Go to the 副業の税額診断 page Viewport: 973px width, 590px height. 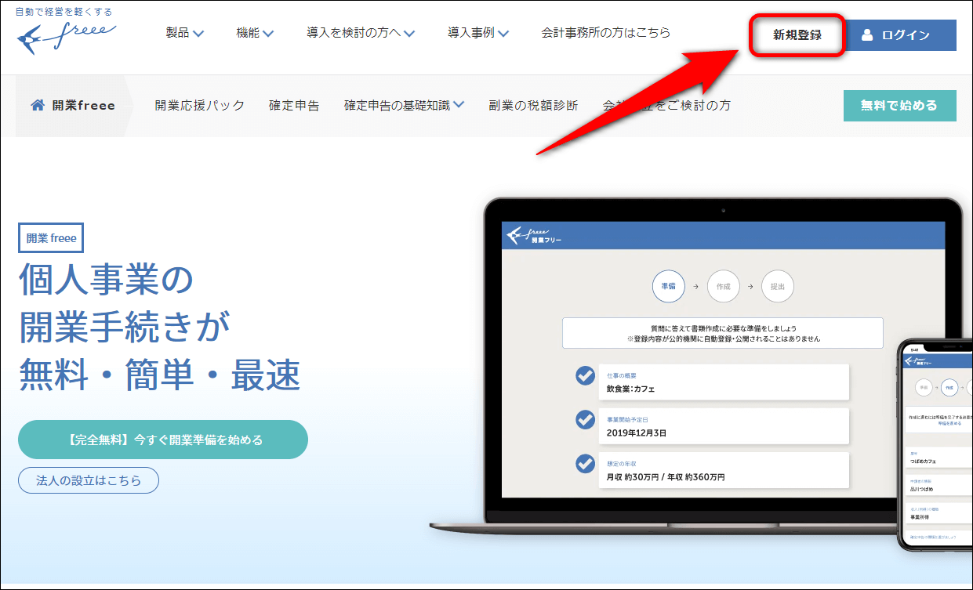533,105
